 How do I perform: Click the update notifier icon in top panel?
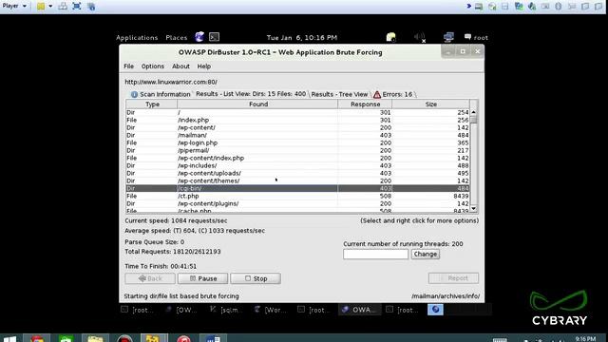pyautogui.click(x=390, y=37)
